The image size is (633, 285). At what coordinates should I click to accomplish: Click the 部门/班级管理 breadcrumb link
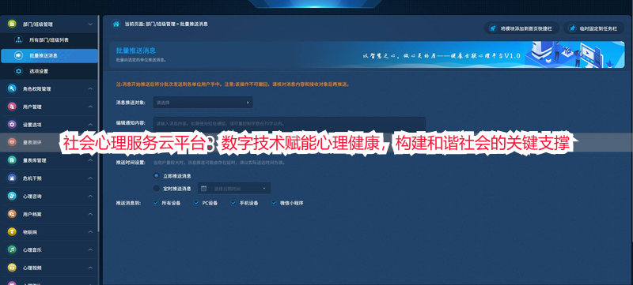pos(161,24)
